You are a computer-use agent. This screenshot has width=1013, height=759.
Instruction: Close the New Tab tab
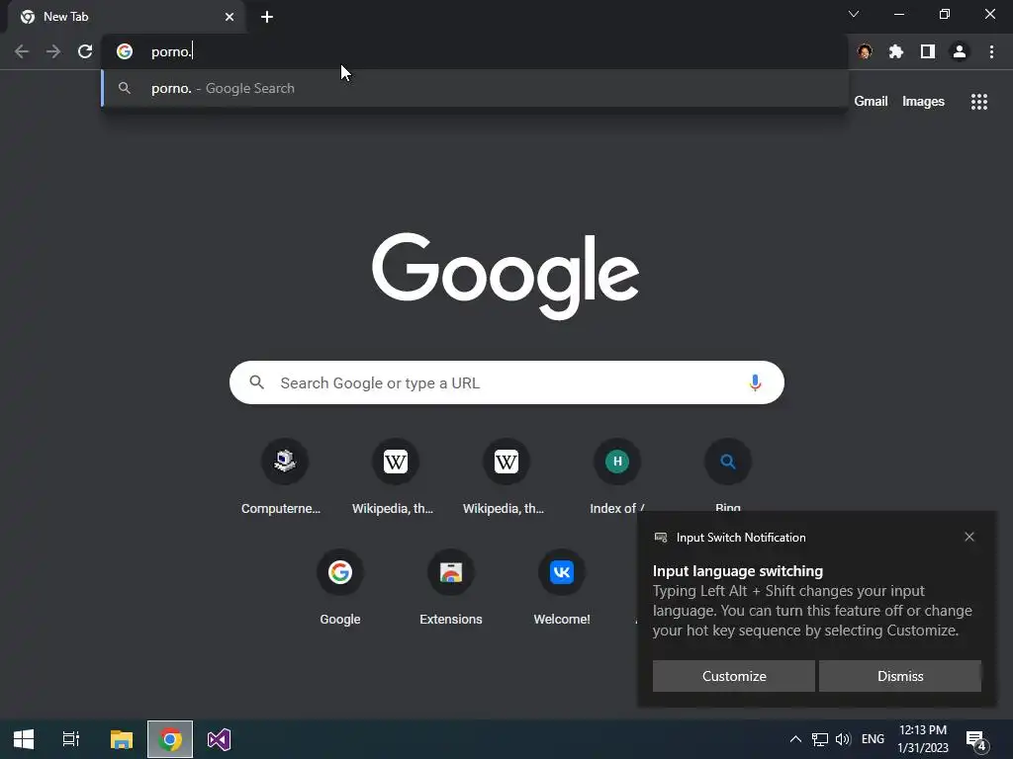pyautogui.click(x=230, y=17)
